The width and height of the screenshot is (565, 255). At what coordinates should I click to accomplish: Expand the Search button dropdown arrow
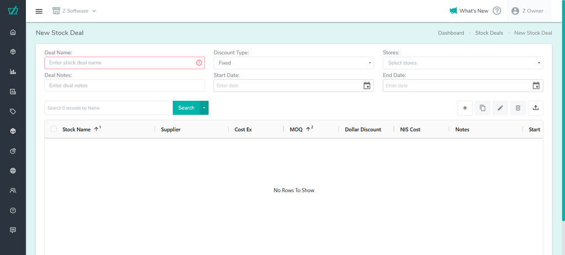(204, 108)
